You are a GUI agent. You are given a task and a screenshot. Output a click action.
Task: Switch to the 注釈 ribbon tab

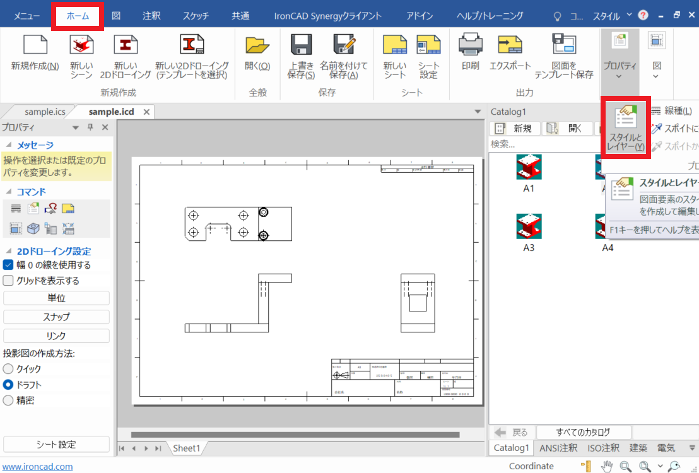(151, 16)
